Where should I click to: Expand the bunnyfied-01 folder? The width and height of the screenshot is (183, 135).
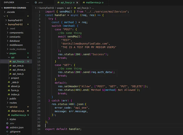[x=6, y=20]
